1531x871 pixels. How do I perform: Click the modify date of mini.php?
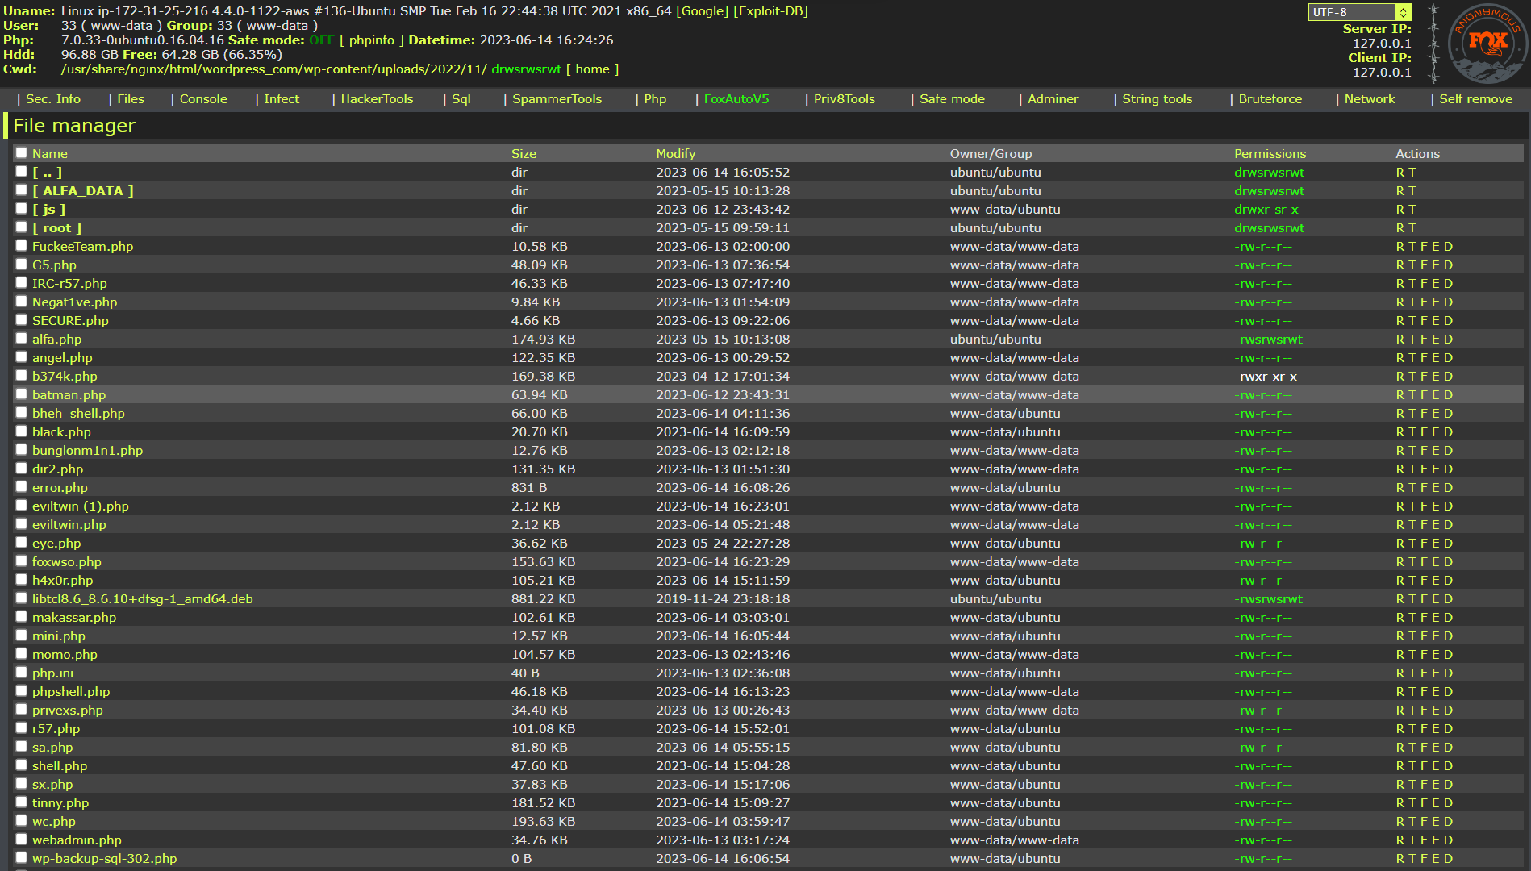pos(723,636)
